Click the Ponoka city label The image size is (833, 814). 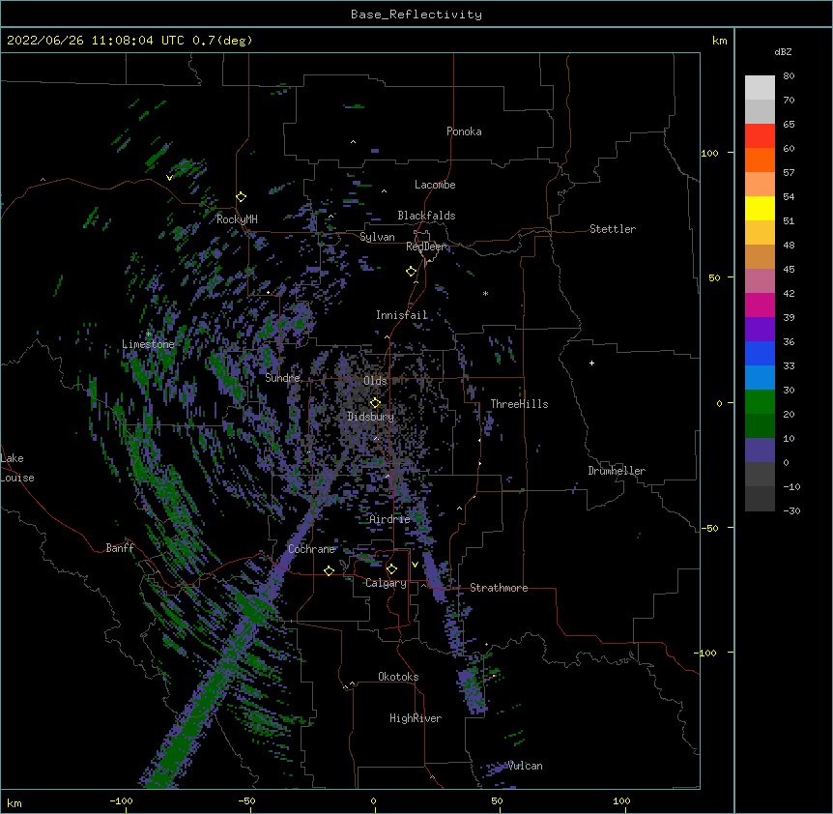click(464, 131)
